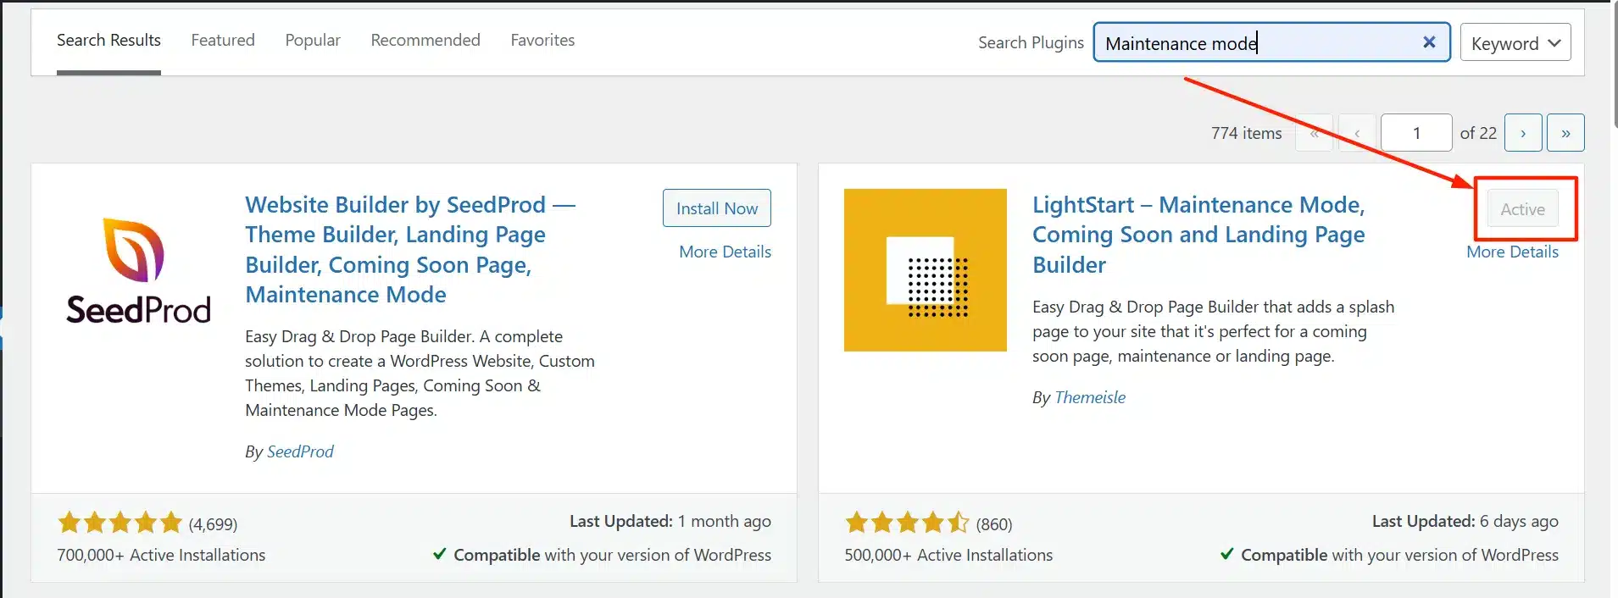Open More Details for LightStart plugin
Image resolution: width=1618 pixels, height=598 pixels.
1512,252
